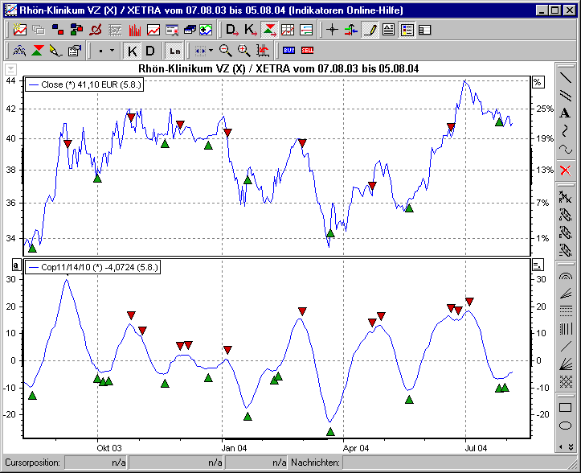The width and height of the screenshot is (581, 473).
Task: Select the zoom in magnifier
Action: [x=243, y=50]
